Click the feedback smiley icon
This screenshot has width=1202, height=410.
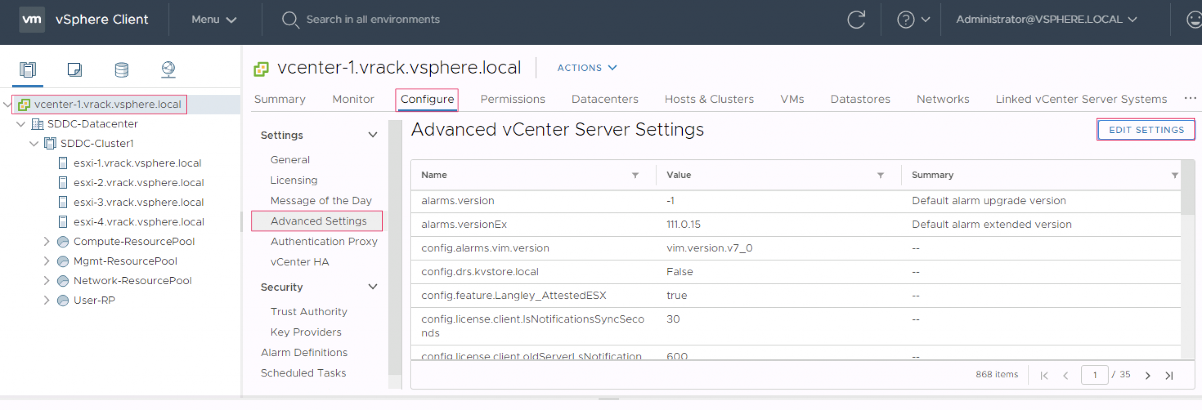[x=1194, y=20]
